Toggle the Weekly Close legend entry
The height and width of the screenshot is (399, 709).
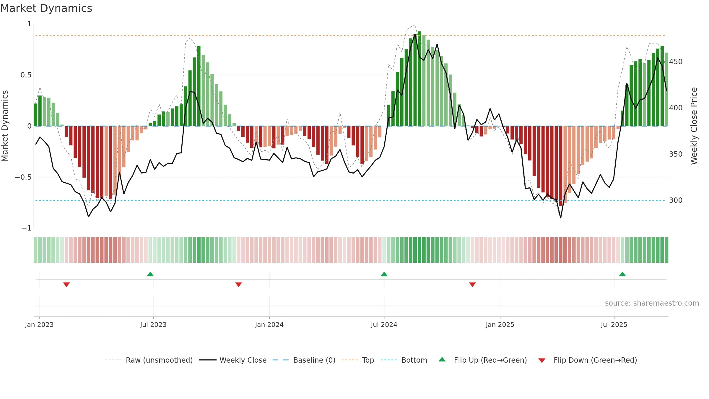point(233,360)
